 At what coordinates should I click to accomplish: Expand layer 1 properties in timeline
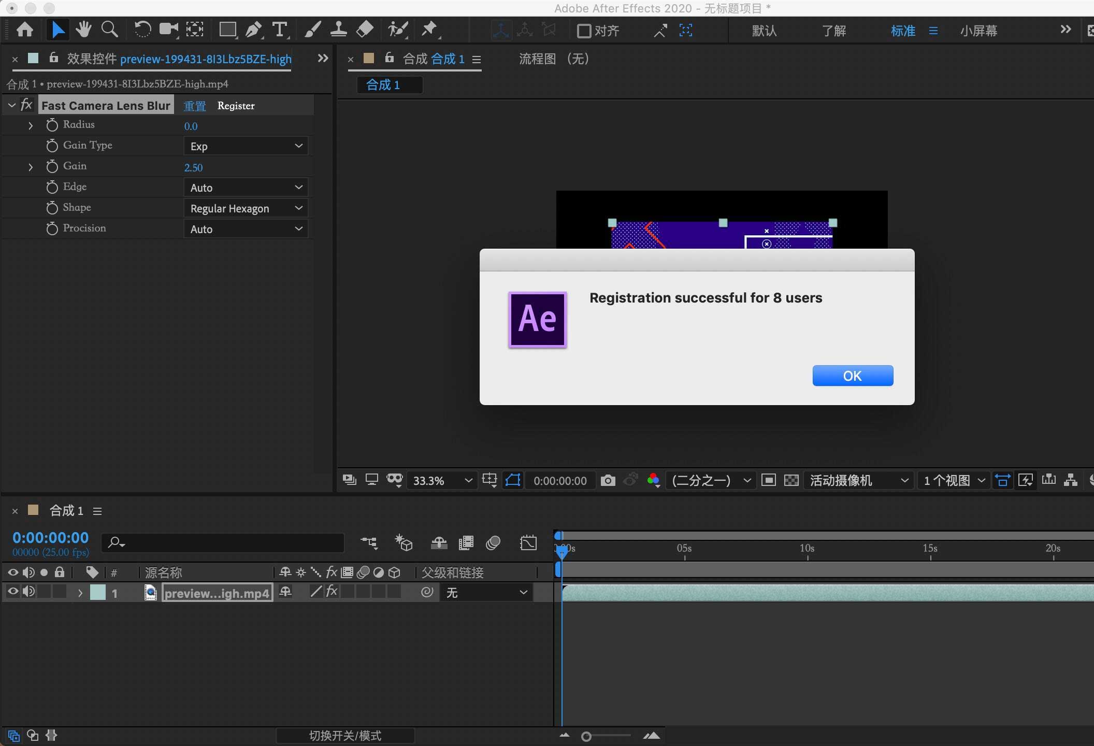click(80, 593)
